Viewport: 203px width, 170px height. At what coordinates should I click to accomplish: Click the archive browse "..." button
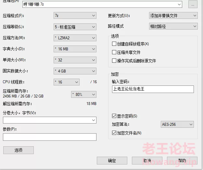tap(193, 5)
